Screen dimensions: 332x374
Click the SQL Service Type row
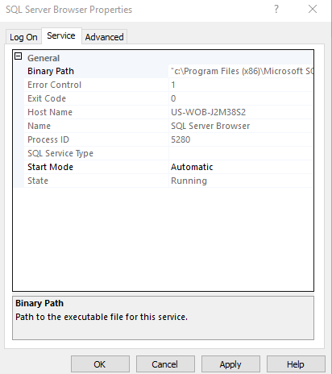click(x=168, y=153)
